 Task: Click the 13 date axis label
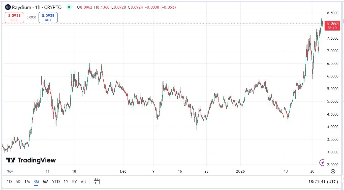tap(286, 171)
